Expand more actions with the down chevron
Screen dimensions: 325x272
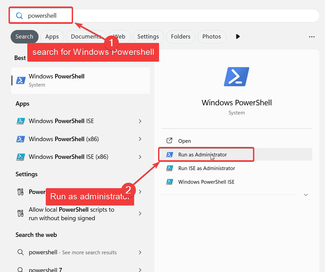(x=306, y=195)
